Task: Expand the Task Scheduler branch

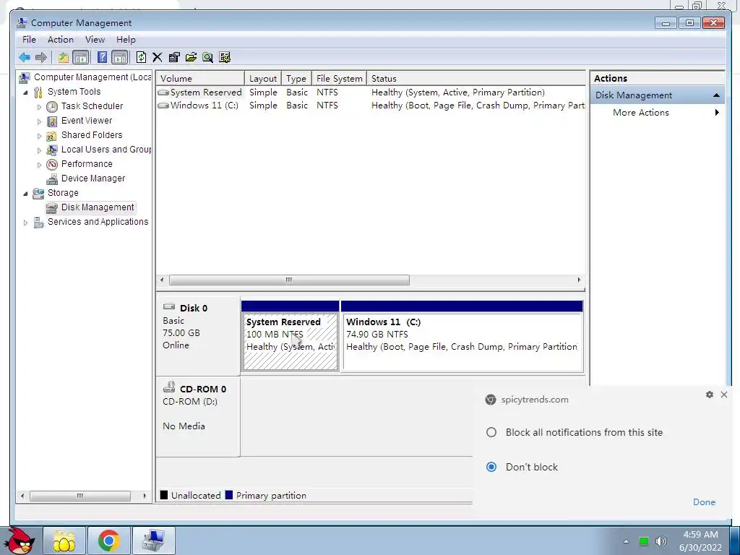Action: coord(39,107)
